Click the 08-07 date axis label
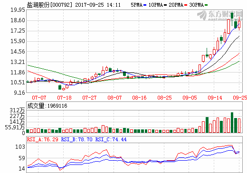Screen dimensions: 247x173 pos(114,98)
